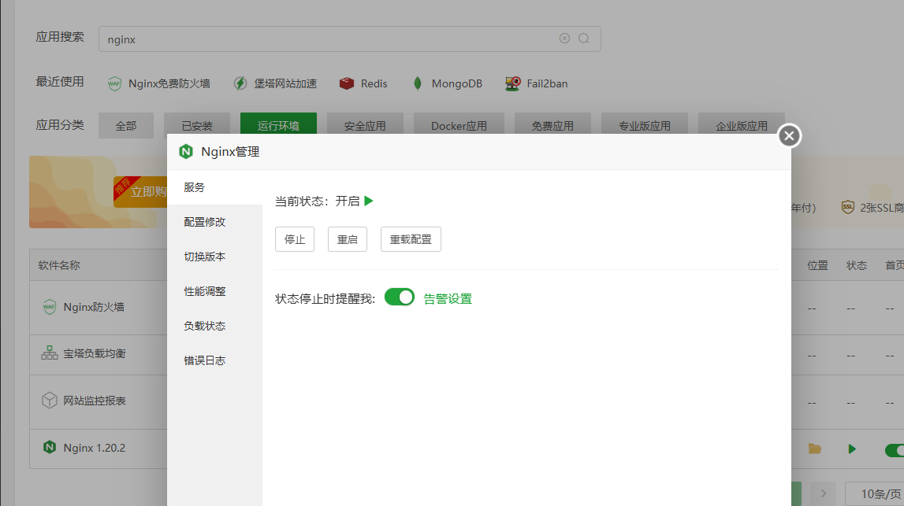Select the 负载状态 tab
The image size is (904, 506).
coord(214,325)
